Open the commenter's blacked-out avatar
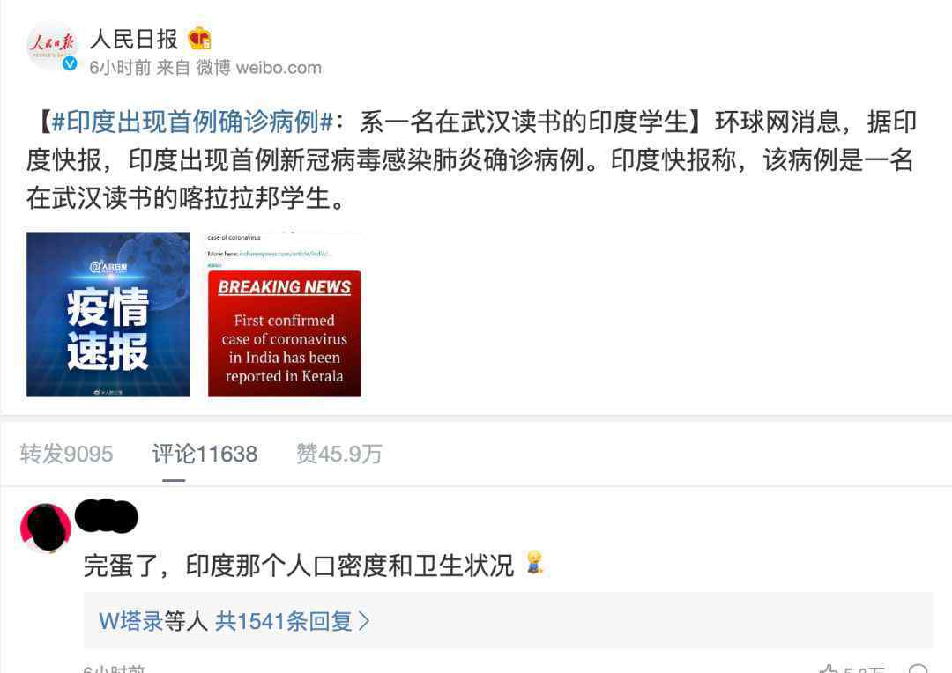This screenshot has height=673, width=952. (x=46, y=528)
